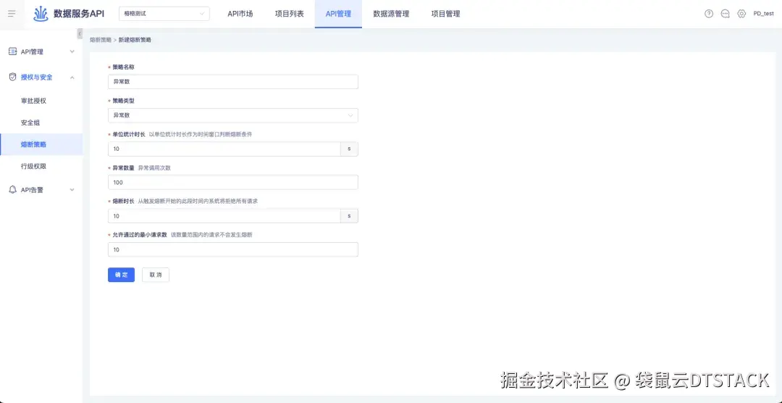Click the blue 确定 button

[x=121, y=275]
